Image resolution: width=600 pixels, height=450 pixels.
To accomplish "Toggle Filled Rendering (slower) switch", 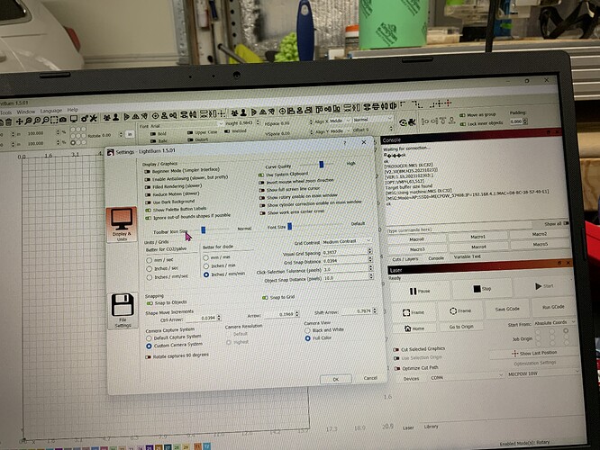I will point(148,187).
